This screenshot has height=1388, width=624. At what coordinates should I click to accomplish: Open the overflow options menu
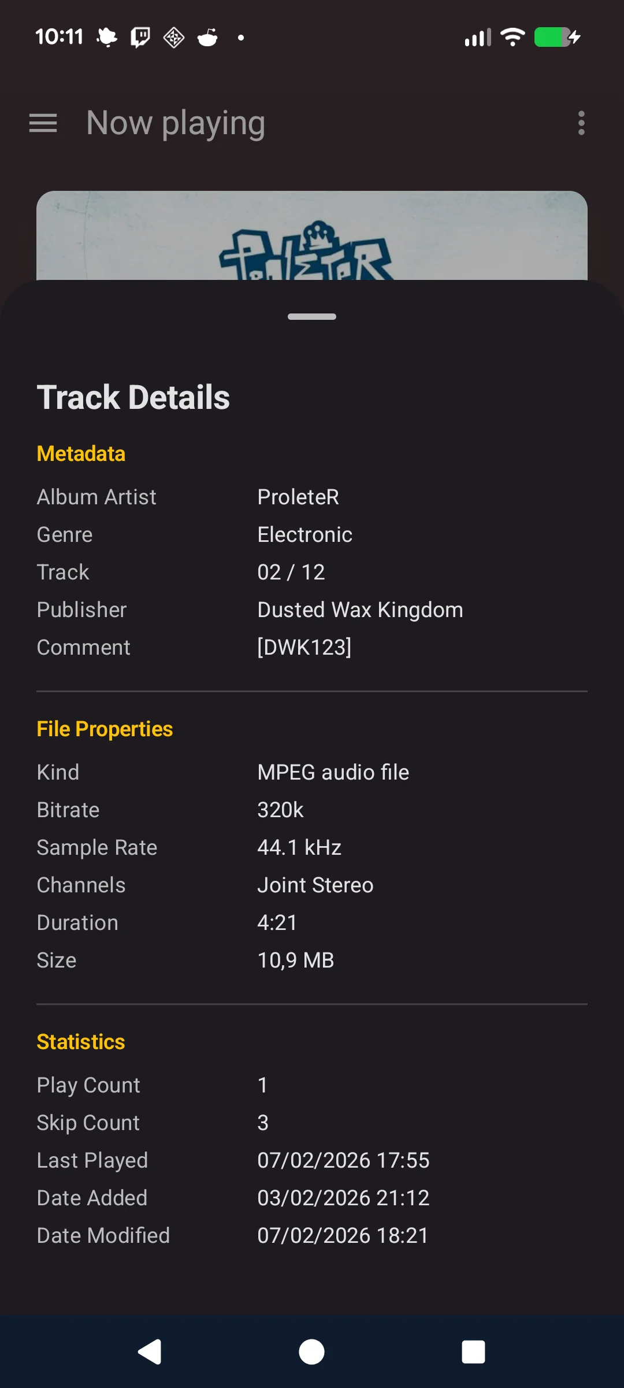tap(581, 123)
